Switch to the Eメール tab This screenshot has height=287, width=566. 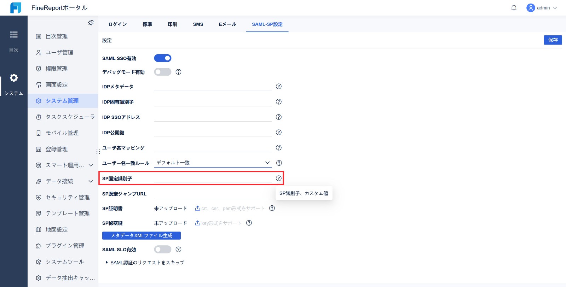coord(227,24)
